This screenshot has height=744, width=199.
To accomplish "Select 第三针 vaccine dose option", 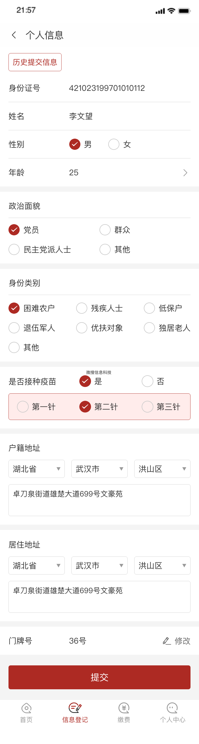I will click(147, 407).
